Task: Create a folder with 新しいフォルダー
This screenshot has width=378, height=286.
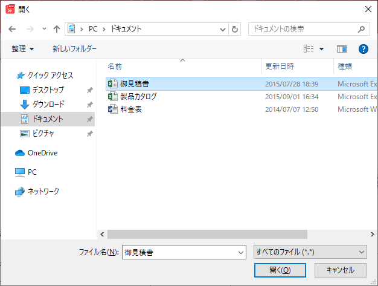Action: tap(74, 49)
